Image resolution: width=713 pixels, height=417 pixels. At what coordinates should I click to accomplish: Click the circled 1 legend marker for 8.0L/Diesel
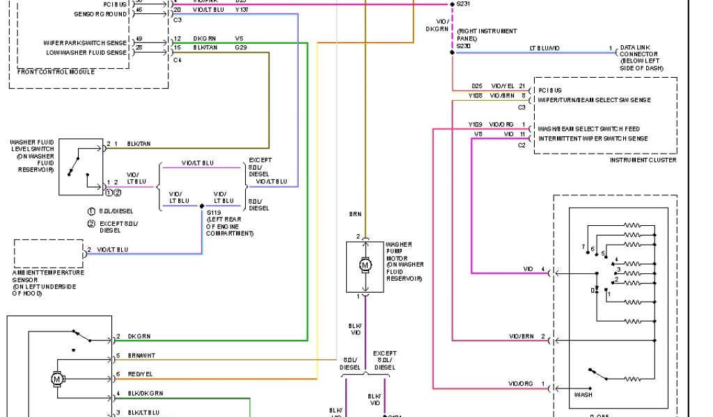[x=91, y=211]
